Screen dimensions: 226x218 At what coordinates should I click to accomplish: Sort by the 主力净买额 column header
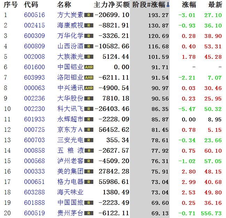112,5
